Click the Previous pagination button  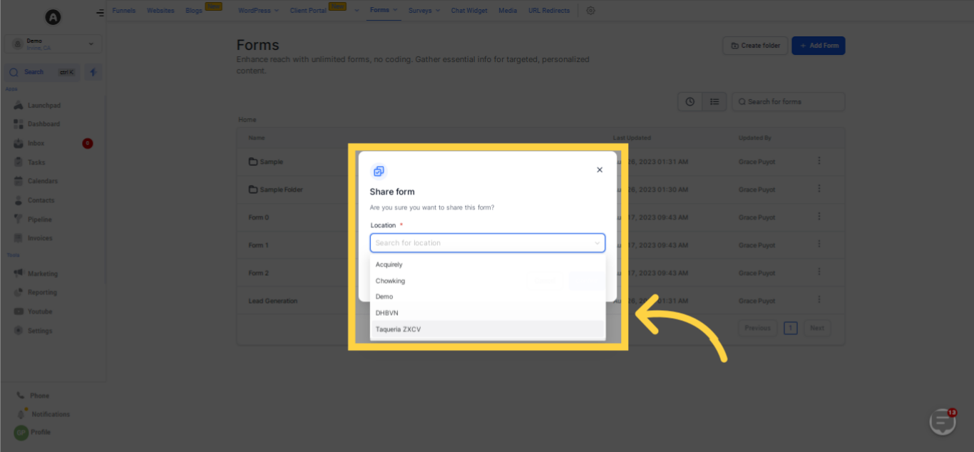[x=757, y=328]
